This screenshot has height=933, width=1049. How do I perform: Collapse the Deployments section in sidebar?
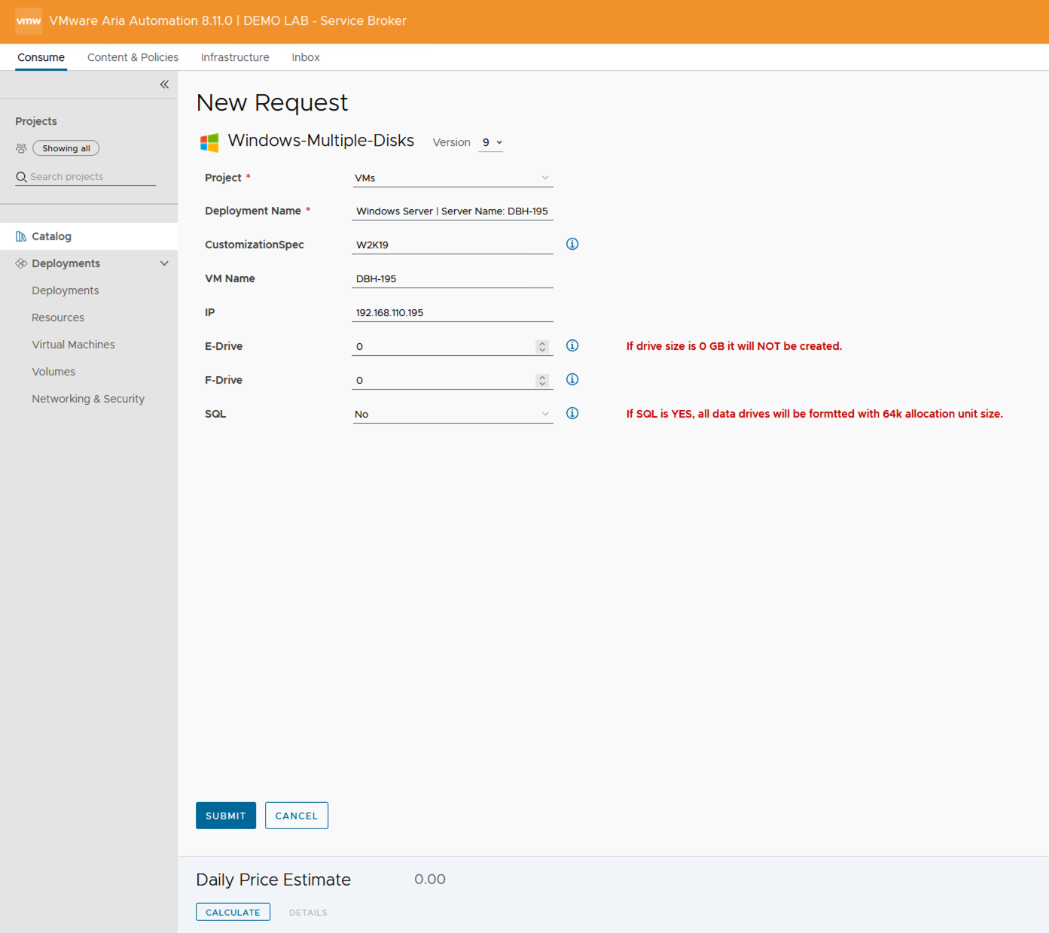[164, 263]
